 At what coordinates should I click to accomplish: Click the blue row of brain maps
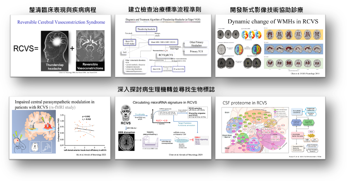pyautogui.click(x=293, y=49)
